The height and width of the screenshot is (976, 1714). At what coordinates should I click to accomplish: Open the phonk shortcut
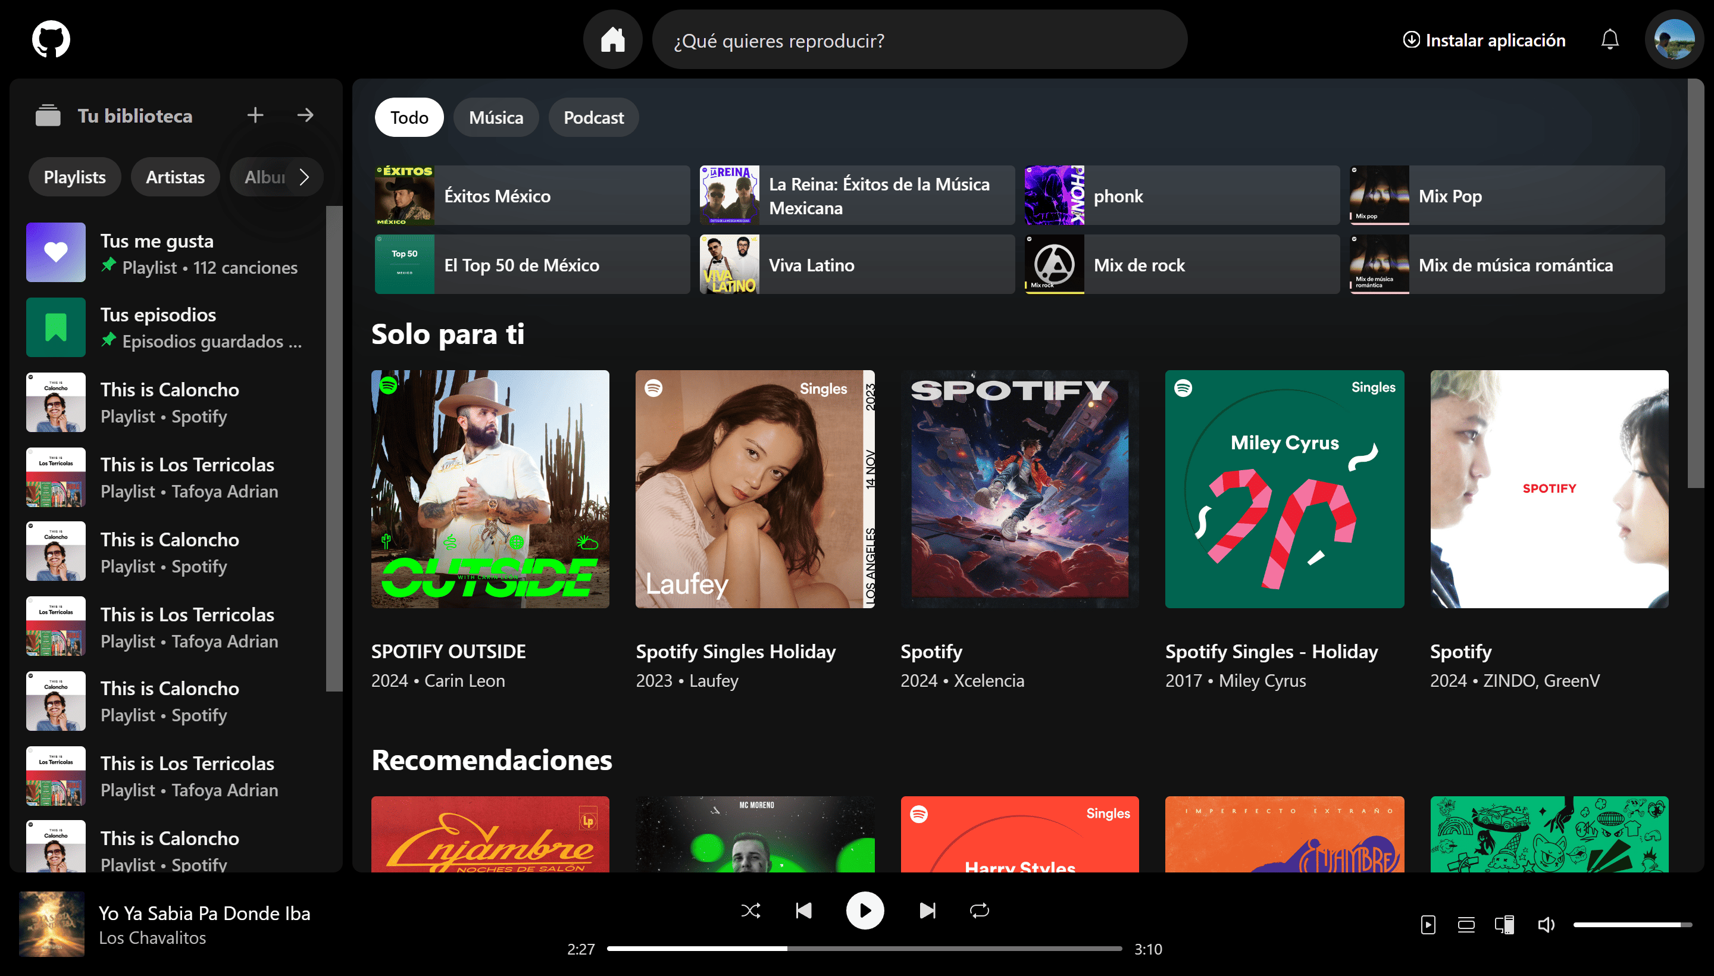pyautogui.click(x=1182, y=195)
